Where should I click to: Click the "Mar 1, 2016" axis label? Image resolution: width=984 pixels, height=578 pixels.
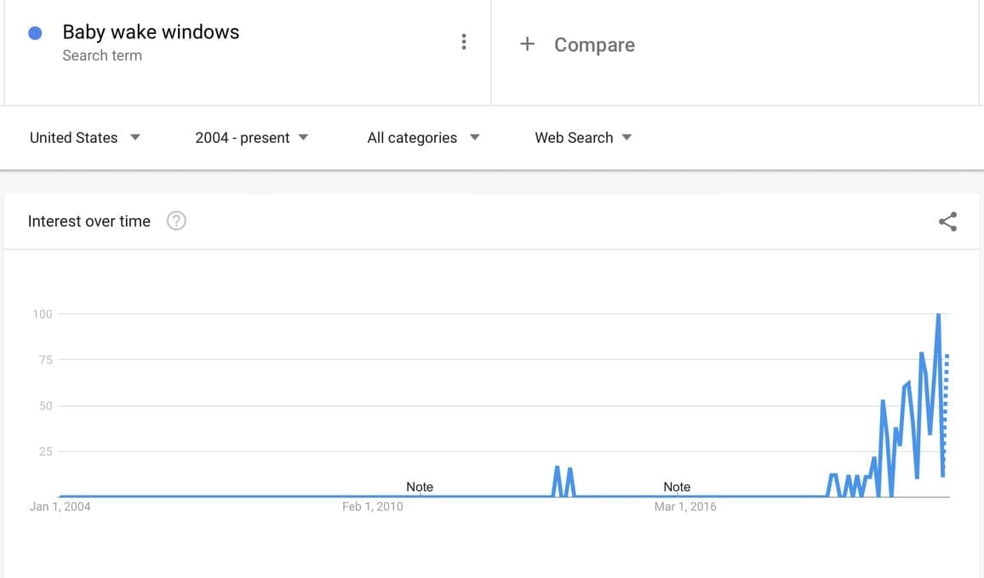[x=685, y=506]
